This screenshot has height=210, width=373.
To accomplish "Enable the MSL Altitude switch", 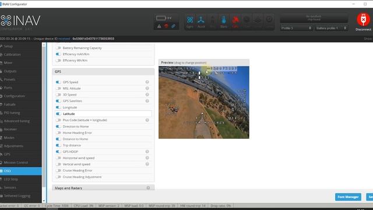I will [x=58, y=88].
